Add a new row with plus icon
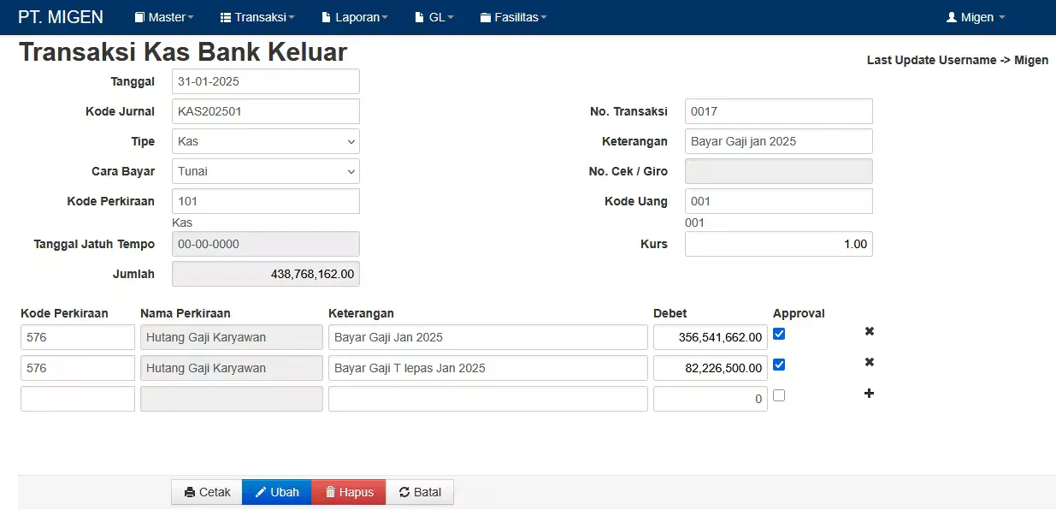This screenshot has height=516, width=1056. point(870,394)
